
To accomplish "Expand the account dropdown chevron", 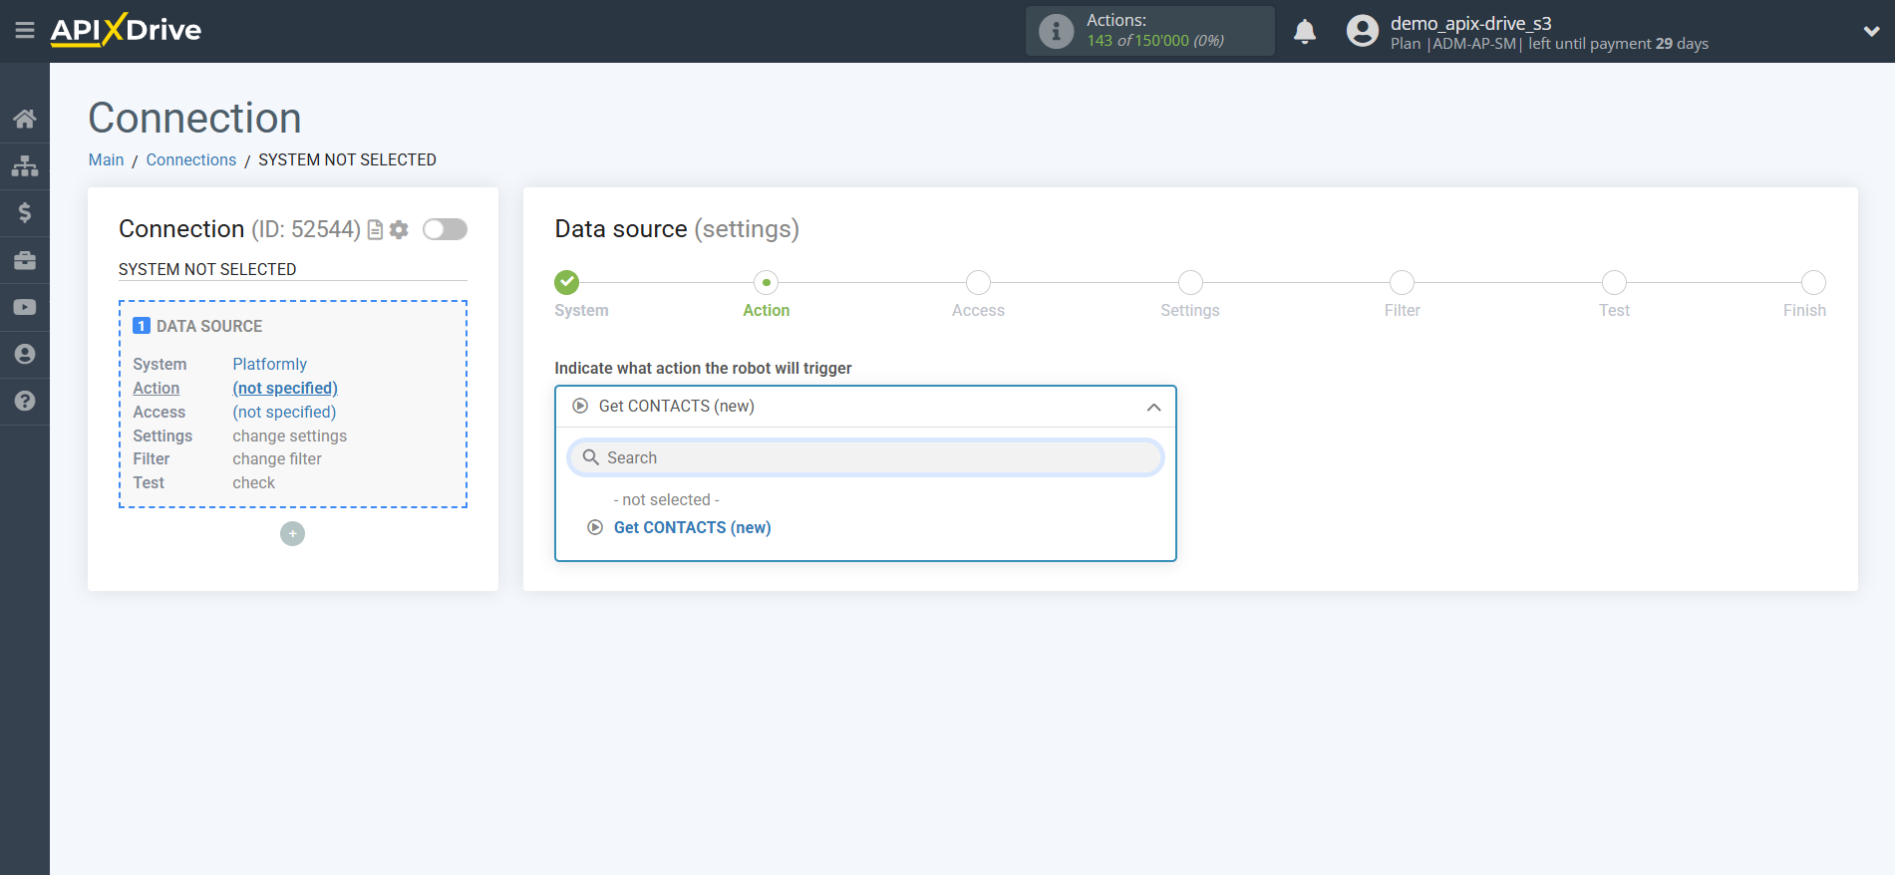I will [1871, 32].
